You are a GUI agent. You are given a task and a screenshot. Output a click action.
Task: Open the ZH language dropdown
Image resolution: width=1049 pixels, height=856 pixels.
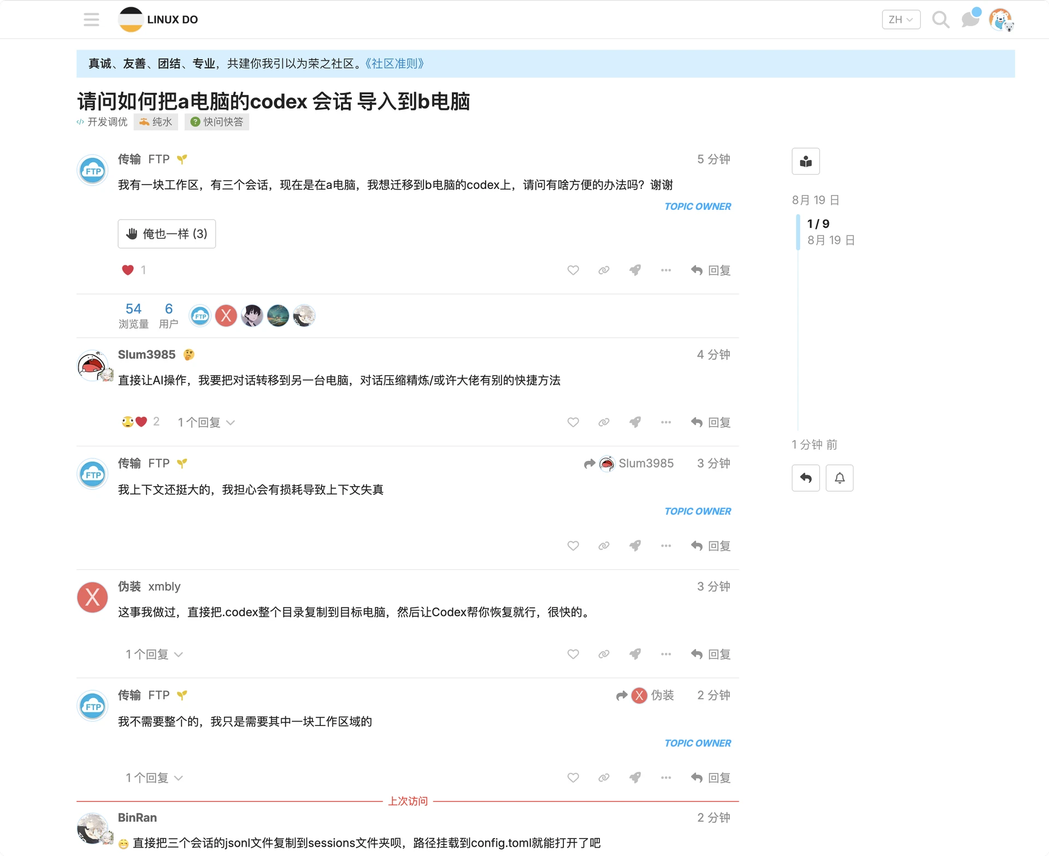coord(901,20)
